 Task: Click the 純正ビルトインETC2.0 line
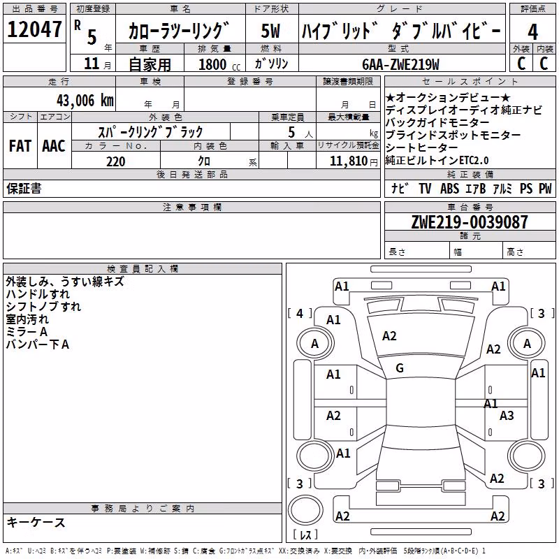point(437,161)
